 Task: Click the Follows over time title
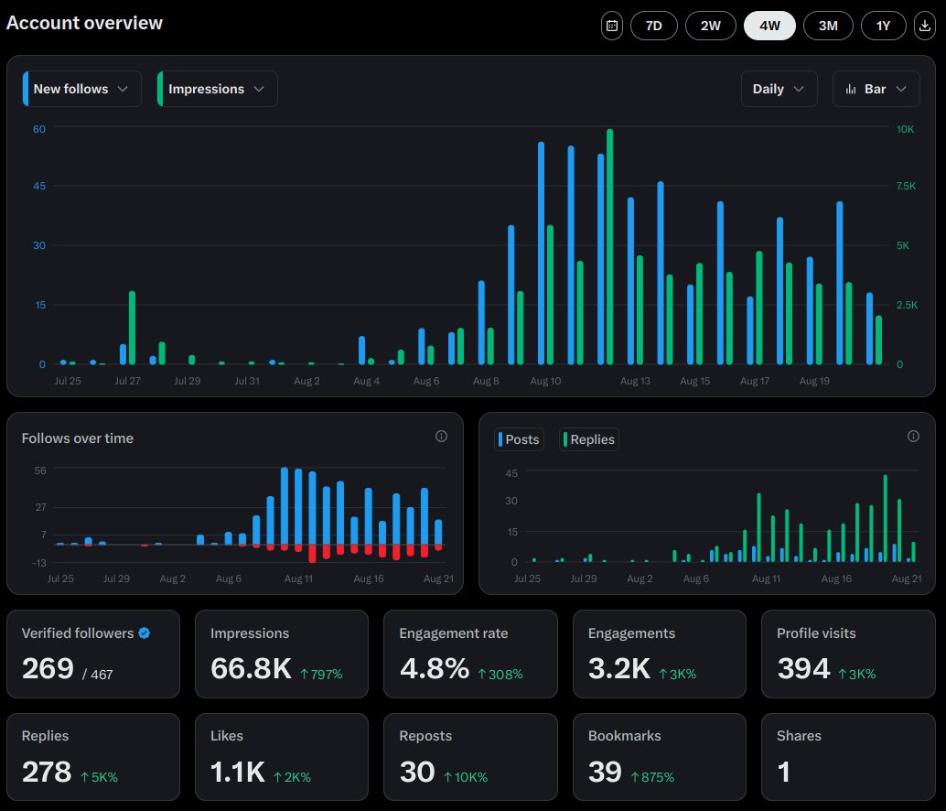(77, 438)
